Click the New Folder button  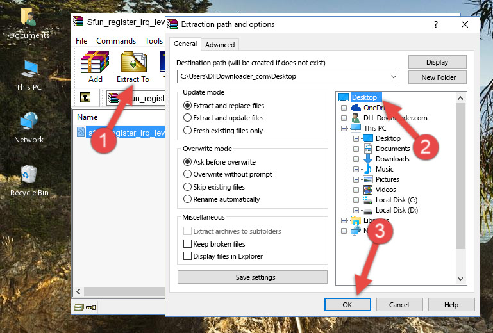[439, 77]
